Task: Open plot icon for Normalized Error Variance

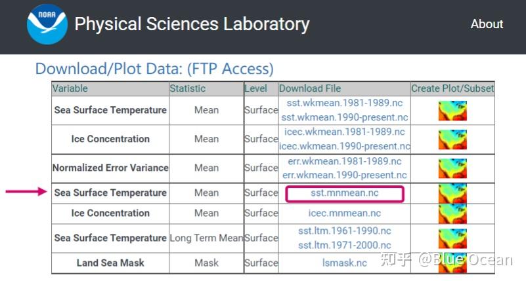Action: click(x=452, y=168)
